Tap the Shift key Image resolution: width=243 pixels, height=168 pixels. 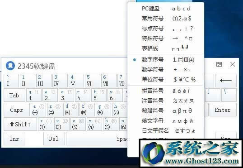tap(20, 124)
